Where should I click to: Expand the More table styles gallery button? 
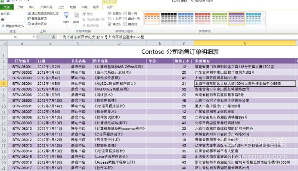click(264, 24)
